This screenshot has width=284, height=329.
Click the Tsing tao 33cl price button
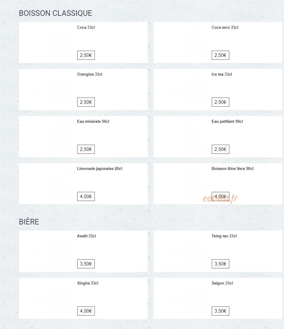click(x=220, y=264)
